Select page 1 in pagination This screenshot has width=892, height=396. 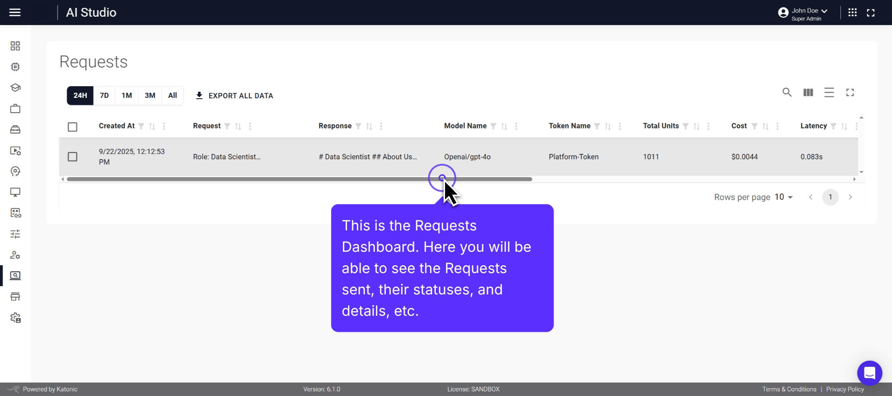coord(830,197)
